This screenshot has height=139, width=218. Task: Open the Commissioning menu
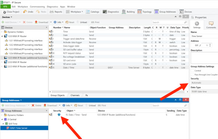(x=37, y=7)
